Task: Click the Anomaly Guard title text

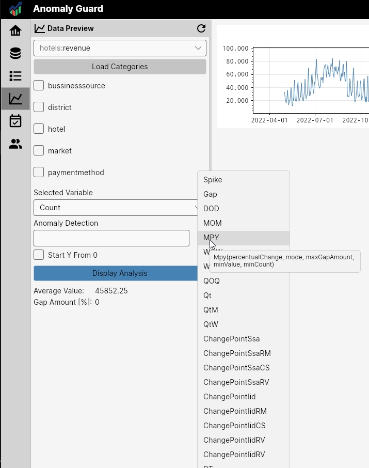Action: 68,9
